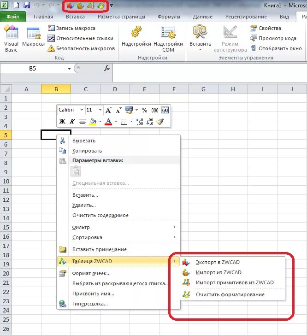Open font size 11 dropdown in mini toolbar

[x=100, y=110]
